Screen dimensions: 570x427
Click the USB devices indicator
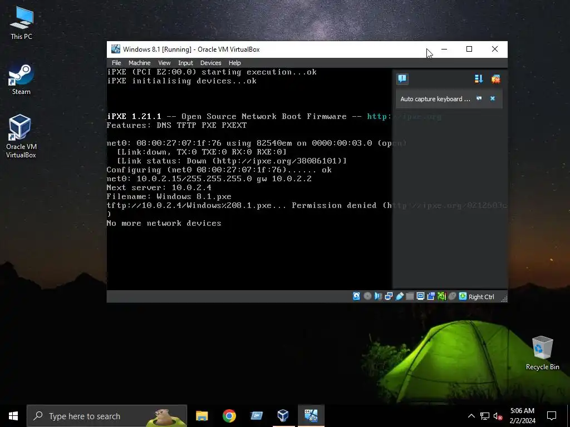click(x=399, y=296)
